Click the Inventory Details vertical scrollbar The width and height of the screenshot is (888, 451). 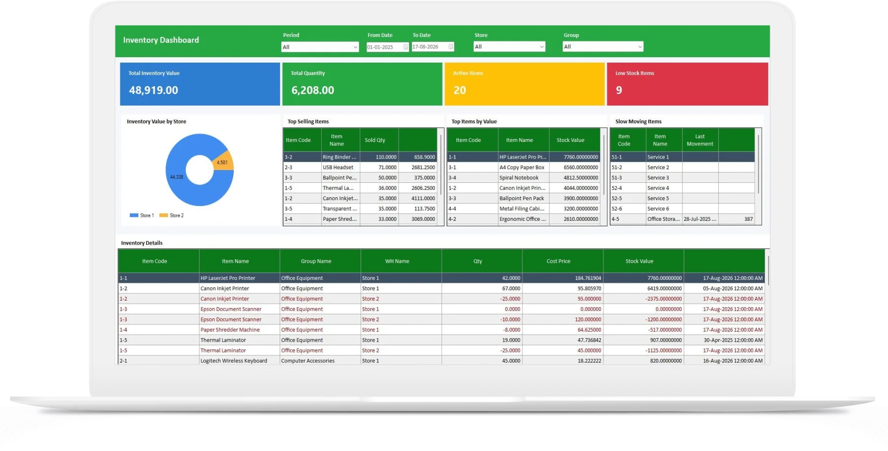click(768, 270)
